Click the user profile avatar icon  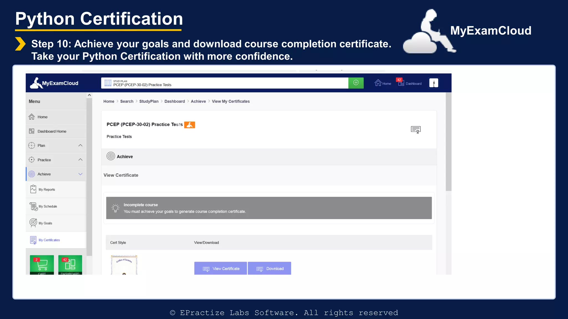coord(433,83)
